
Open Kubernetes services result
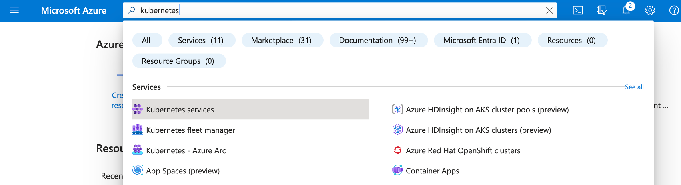250,109
